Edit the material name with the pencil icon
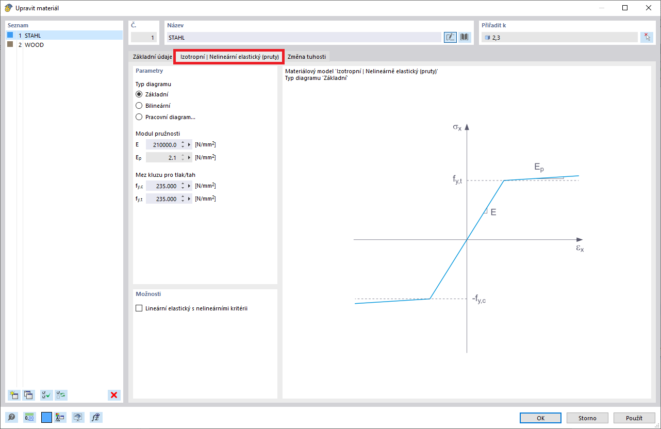Image resolution: width=661 pixels, height=429 pixels. click(450, 37)
